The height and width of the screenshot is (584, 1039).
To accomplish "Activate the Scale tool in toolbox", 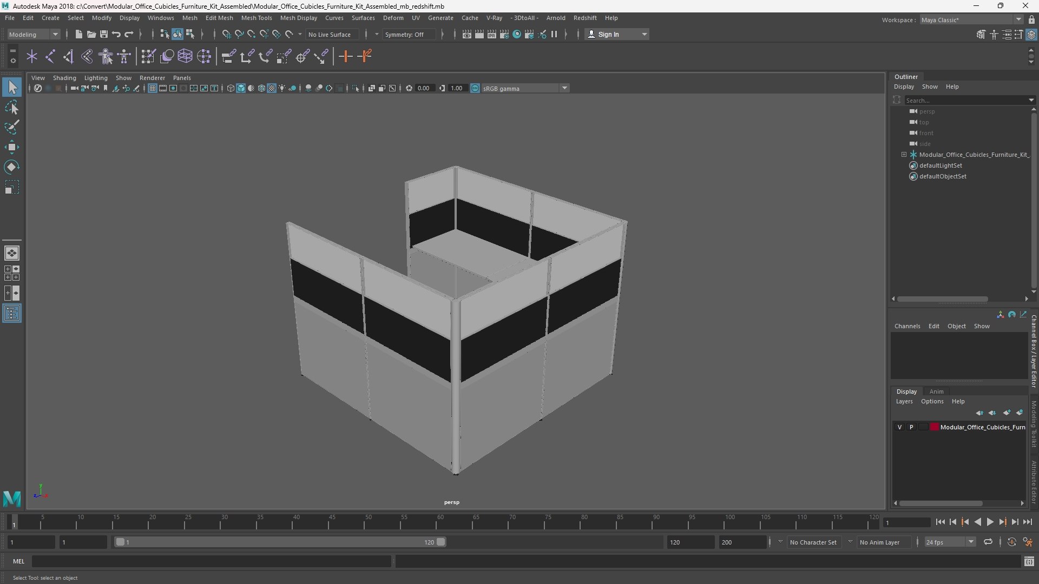I will point(12,187).
